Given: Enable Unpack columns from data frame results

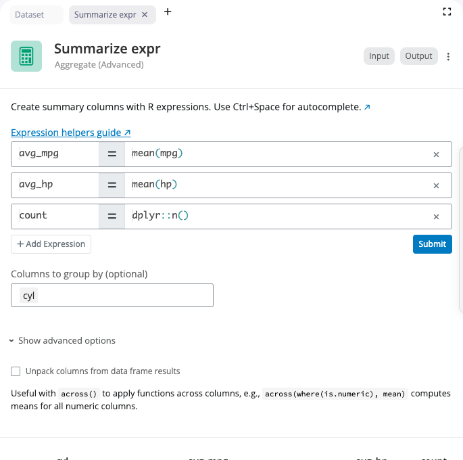Looking at the screenshot, I should 16,371.
